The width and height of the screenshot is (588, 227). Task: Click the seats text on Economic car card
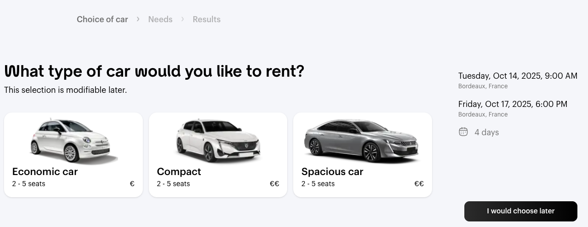[x=29, y=184]
